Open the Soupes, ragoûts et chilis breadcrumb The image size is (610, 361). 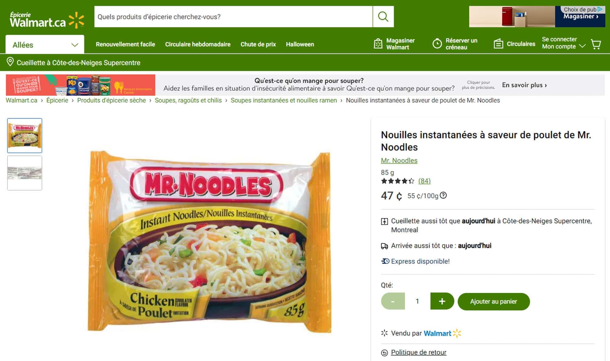[x=188, y=100]
